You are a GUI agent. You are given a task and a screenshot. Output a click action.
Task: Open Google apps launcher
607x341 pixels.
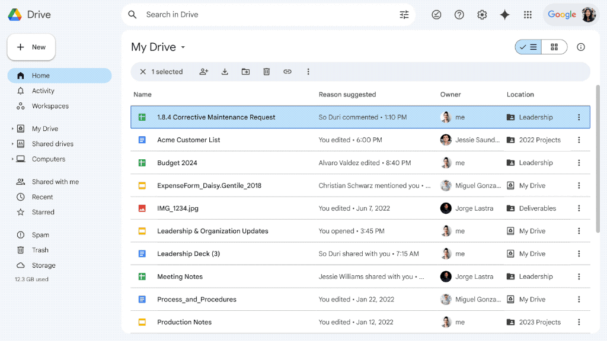[x=528, y=14]
